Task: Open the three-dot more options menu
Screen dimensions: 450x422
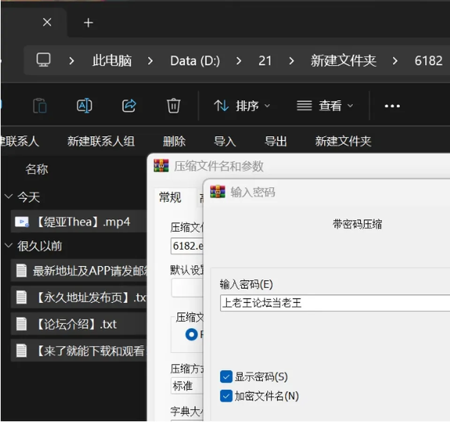Action: pyautogui.click(x=392, y=106)
